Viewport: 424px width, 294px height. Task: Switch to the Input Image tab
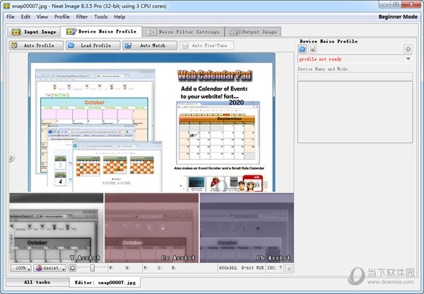[x=34, y=32]
